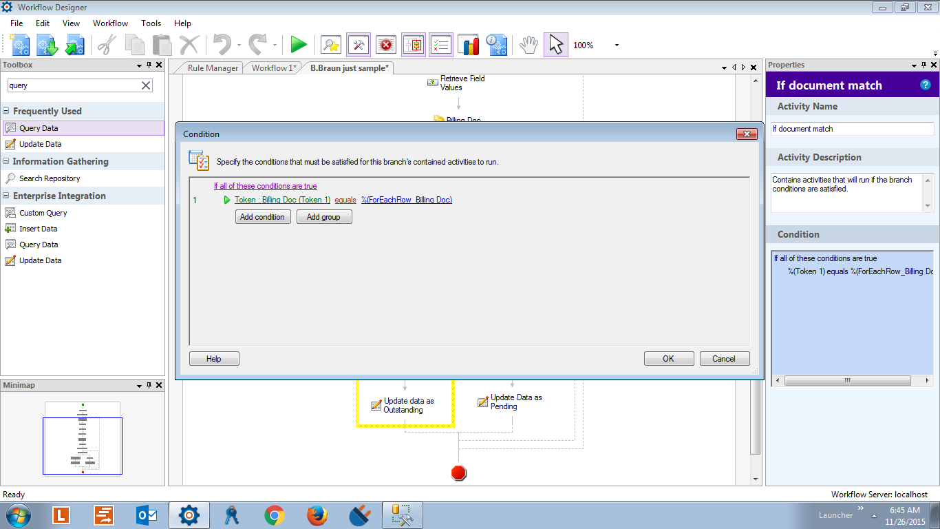The width and height of the screenshot is (940, 529).
Task: Open the bar chart statistics icon
Action: tap(469, 45)
